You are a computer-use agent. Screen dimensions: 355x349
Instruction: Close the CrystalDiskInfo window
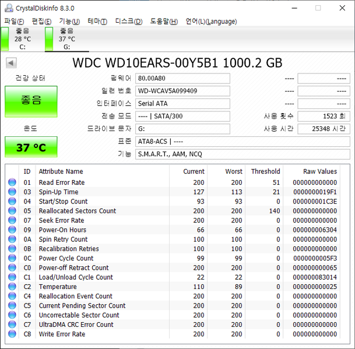[x=342, y=8]
